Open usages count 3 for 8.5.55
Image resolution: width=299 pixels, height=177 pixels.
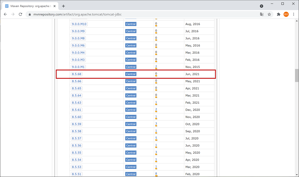click(156, 152)
